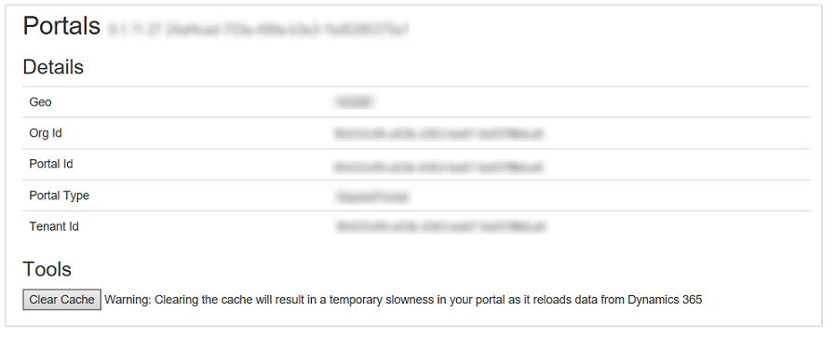The height and width of the screenshot is (338, 835).
Task: Click the Org Id label
Action: point(46,133)
